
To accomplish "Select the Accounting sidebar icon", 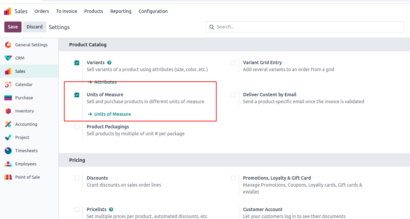I will tap(8, 124).
